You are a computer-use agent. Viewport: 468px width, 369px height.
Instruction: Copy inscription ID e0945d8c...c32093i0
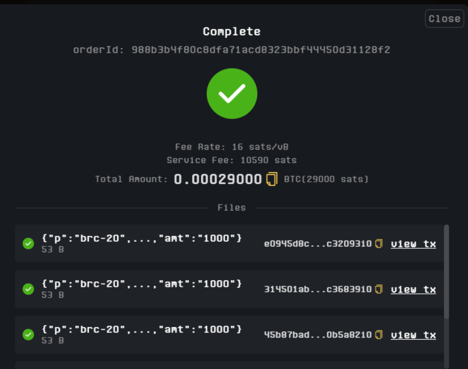pyautogui.click(x=379, y=244)
